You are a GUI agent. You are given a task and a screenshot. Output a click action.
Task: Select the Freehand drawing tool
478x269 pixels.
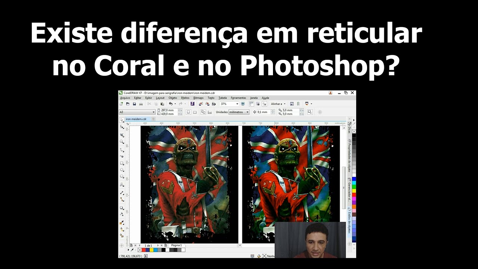click(x=122, y=150)
